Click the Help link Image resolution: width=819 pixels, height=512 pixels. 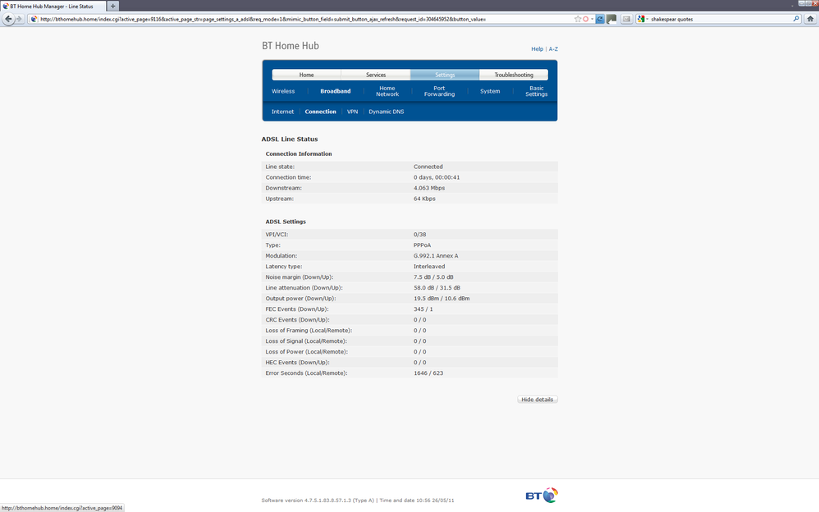(537, 49)
